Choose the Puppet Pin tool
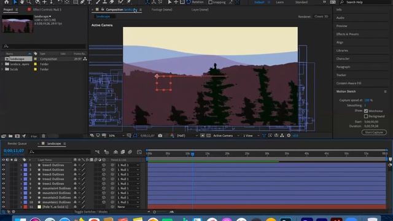Screen dimensions: 393x221 pyautogui.click(x=129, y=2)
